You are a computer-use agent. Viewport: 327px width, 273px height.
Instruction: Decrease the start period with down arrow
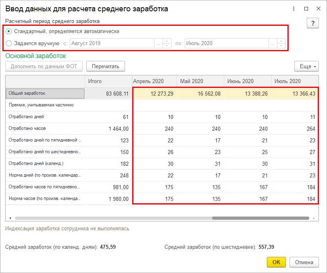click(x=167, y=46)
